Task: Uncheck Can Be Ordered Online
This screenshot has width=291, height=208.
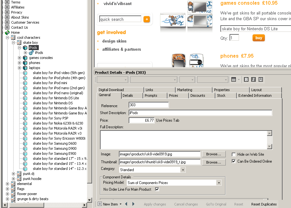Action: [234, 161]
